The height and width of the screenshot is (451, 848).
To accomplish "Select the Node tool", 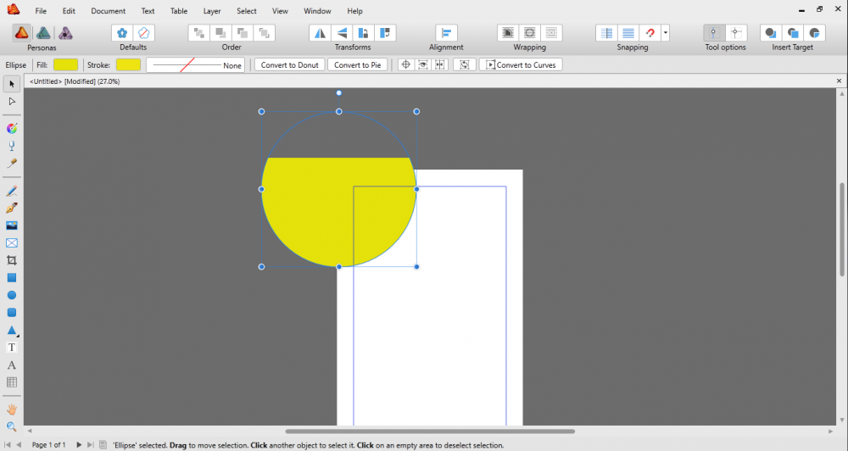I will (12, 101).
